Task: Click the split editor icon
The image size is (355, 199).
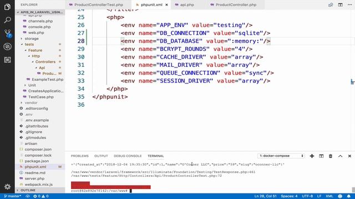Action: pyautogui.click(x=340, y=5)
